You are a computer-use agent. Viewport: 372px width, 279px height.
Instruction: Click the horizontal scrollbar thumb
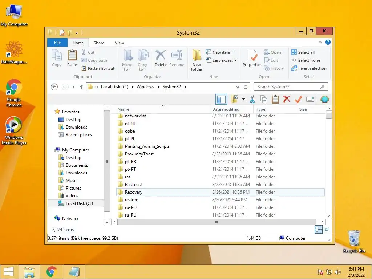click(x=217, y=222)
